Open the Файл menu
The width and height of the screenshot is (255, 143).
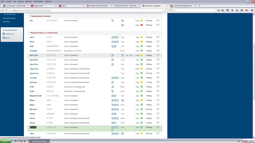(3, 1)
